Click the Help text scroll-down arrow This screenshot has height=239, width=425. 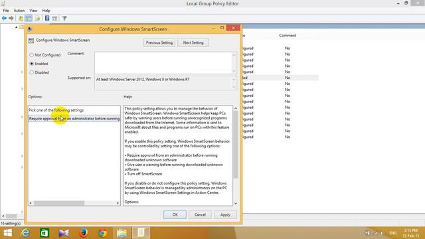(236, 203)
